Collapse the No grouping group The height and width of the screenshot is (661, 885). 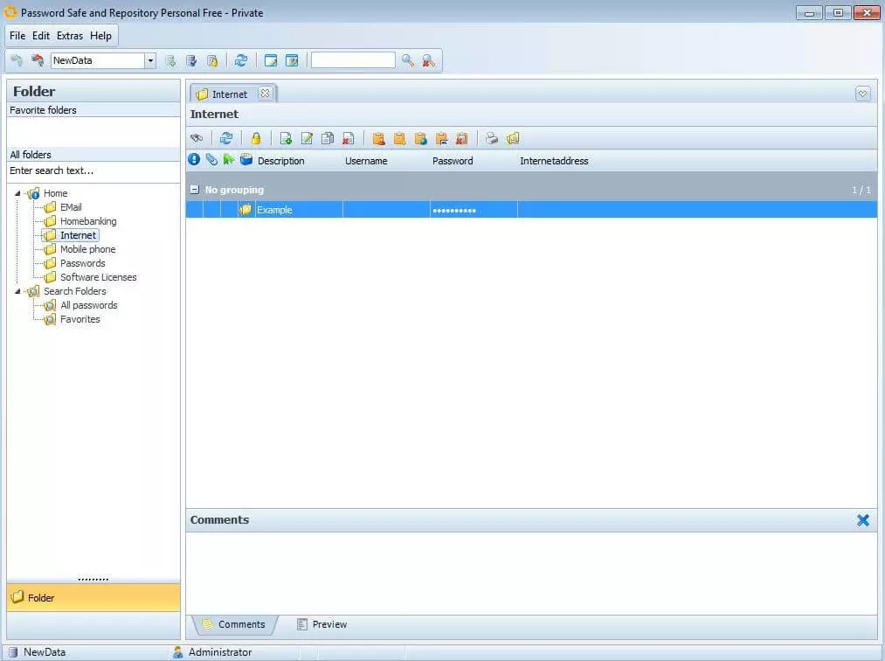(x=195, y=189)
